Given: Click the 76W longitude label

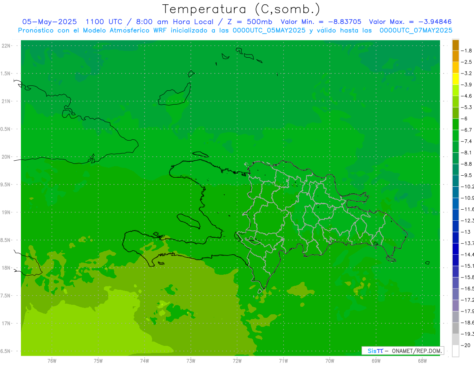Looking at the screenshot, I should point(52,361).
